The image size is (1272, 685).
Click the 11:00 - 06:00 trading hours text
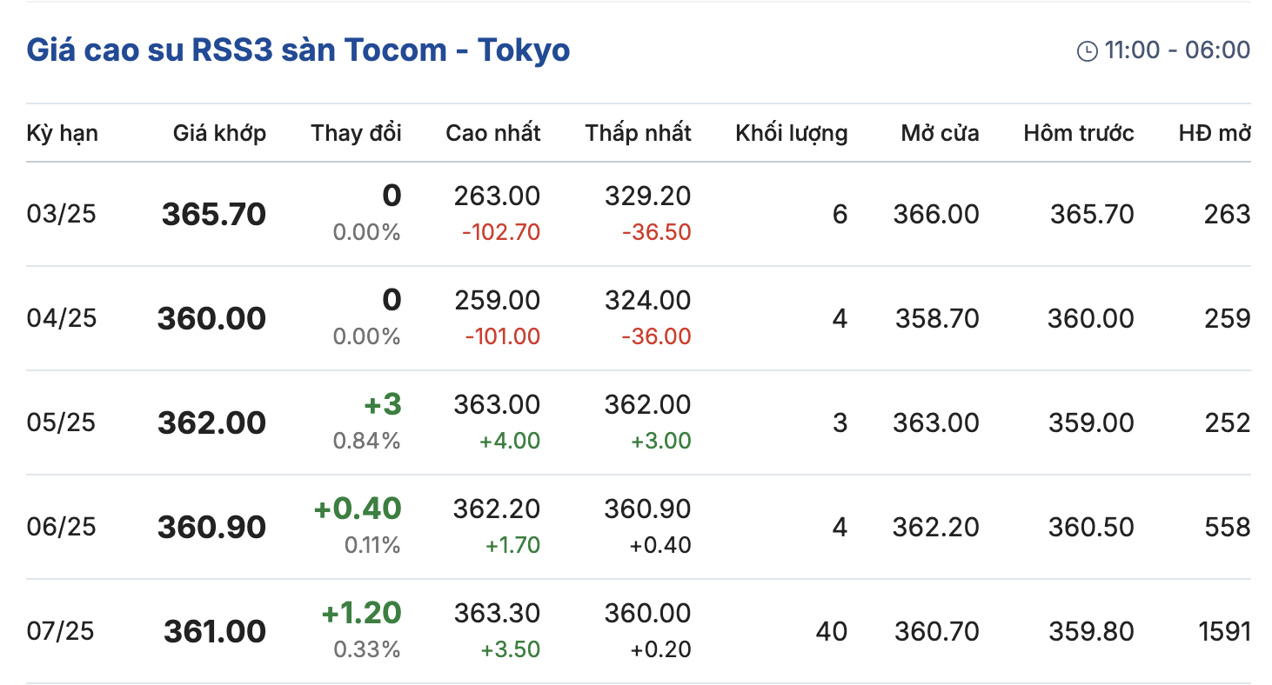1177,50
